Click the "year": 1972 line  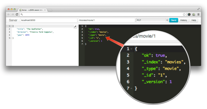coord(23,35)
